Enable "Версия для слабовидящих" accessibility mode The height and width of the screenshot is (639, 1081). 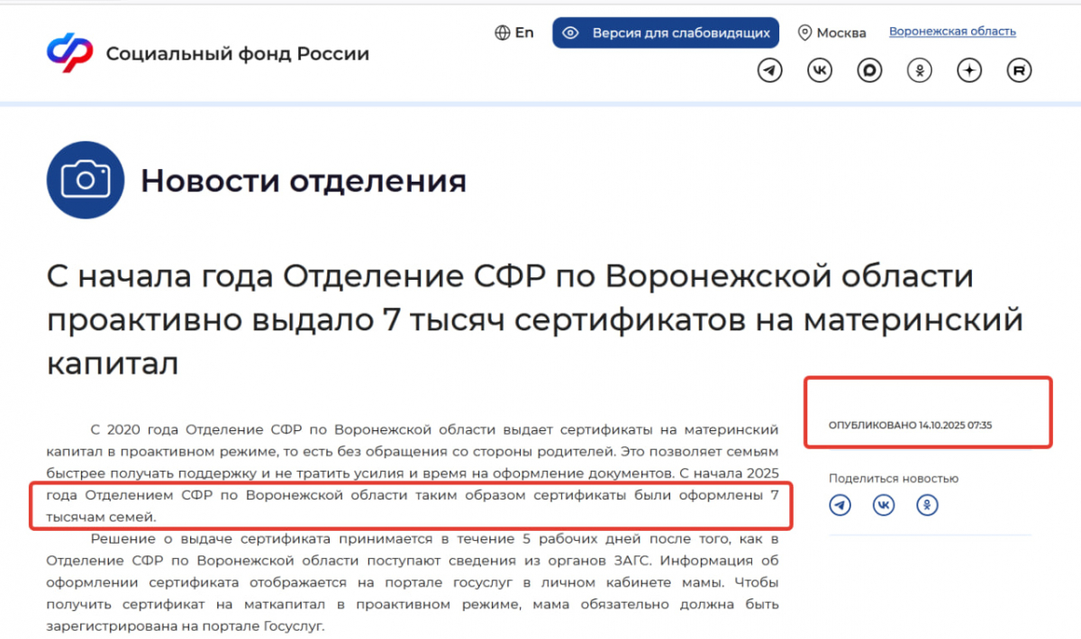666,33
